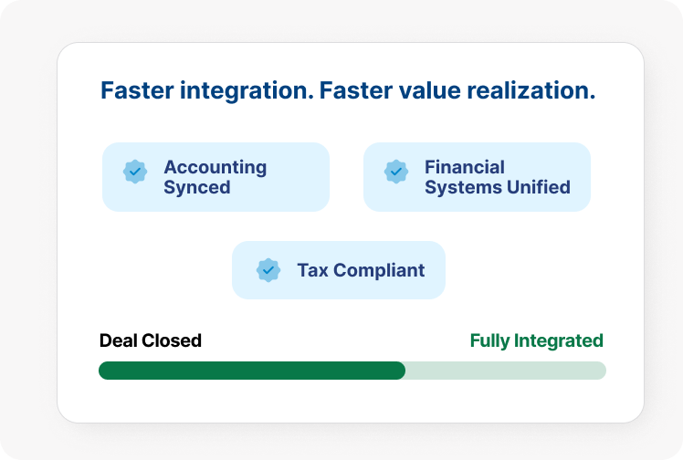Click the word 'Tax' in the bottom chip
683x460 pixels.
[x=312, y=270]
